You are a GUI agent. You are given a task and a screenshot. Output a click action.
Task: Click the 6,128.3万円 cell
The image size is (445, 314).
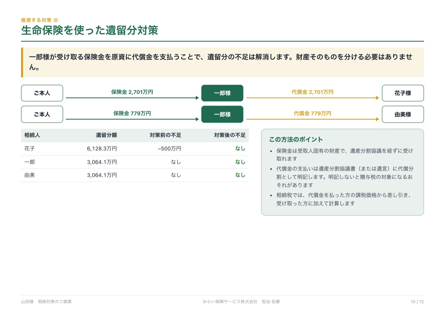click(102, 149)
